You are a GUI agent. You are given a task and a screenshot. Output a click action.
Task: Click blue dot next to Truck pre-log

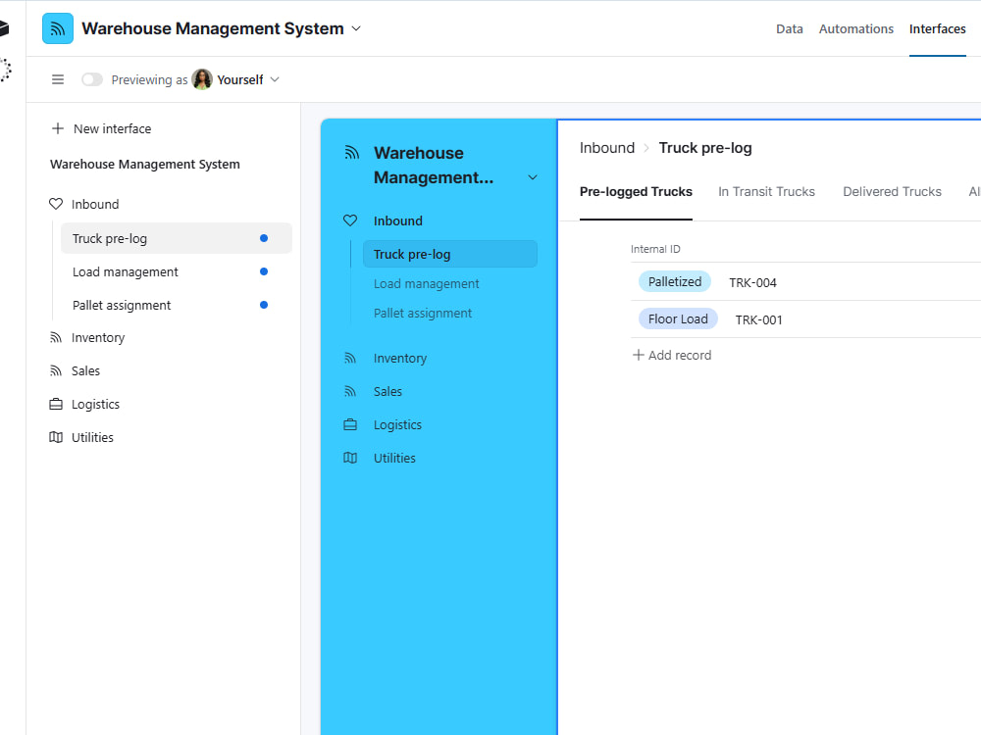264,238
